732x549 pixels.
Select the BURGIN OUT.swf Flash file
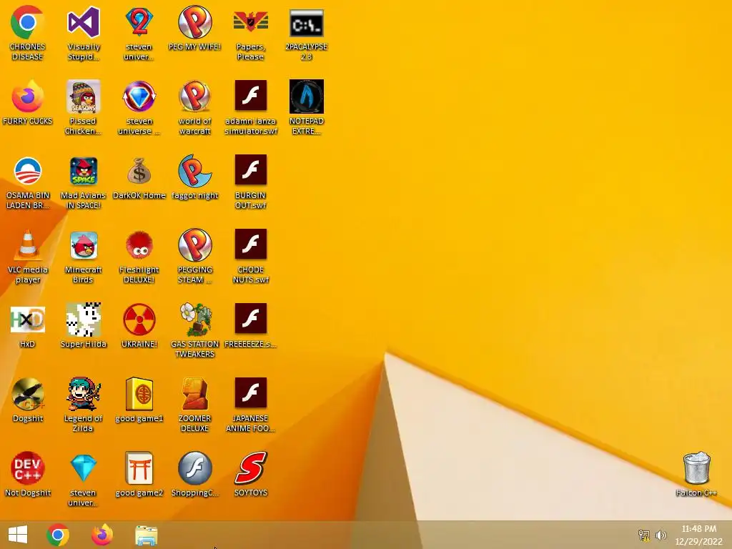[x=251, y=169]
